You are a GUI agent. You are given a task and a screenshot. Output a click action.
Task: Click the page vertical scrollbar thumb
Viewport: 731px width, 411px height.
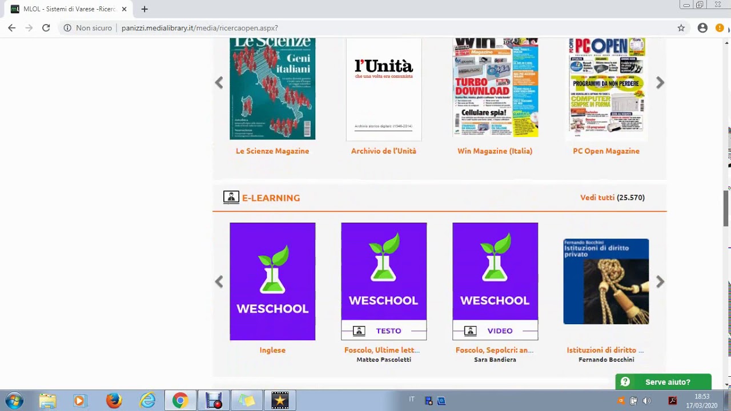tap(726, 208)
